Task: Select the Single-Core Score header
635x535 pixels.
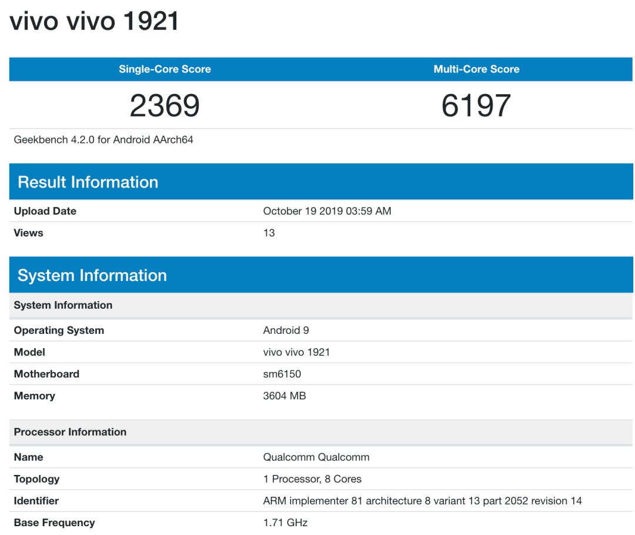Action: 165,69
